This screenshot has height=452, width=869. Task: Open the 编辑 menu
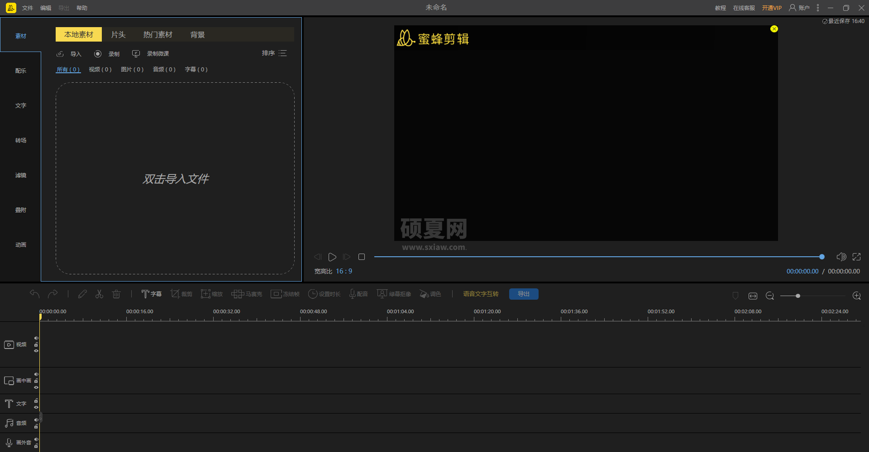pyautogui.click(x=46, y=8)
